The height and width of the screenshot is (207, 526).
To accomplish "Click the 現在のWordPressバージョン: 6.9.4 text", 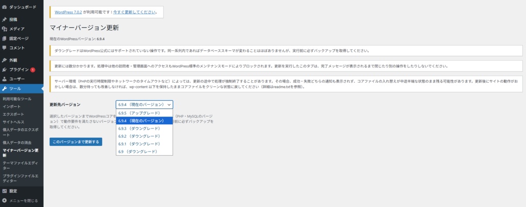I will pyautogui.click(x=77, y=39).
